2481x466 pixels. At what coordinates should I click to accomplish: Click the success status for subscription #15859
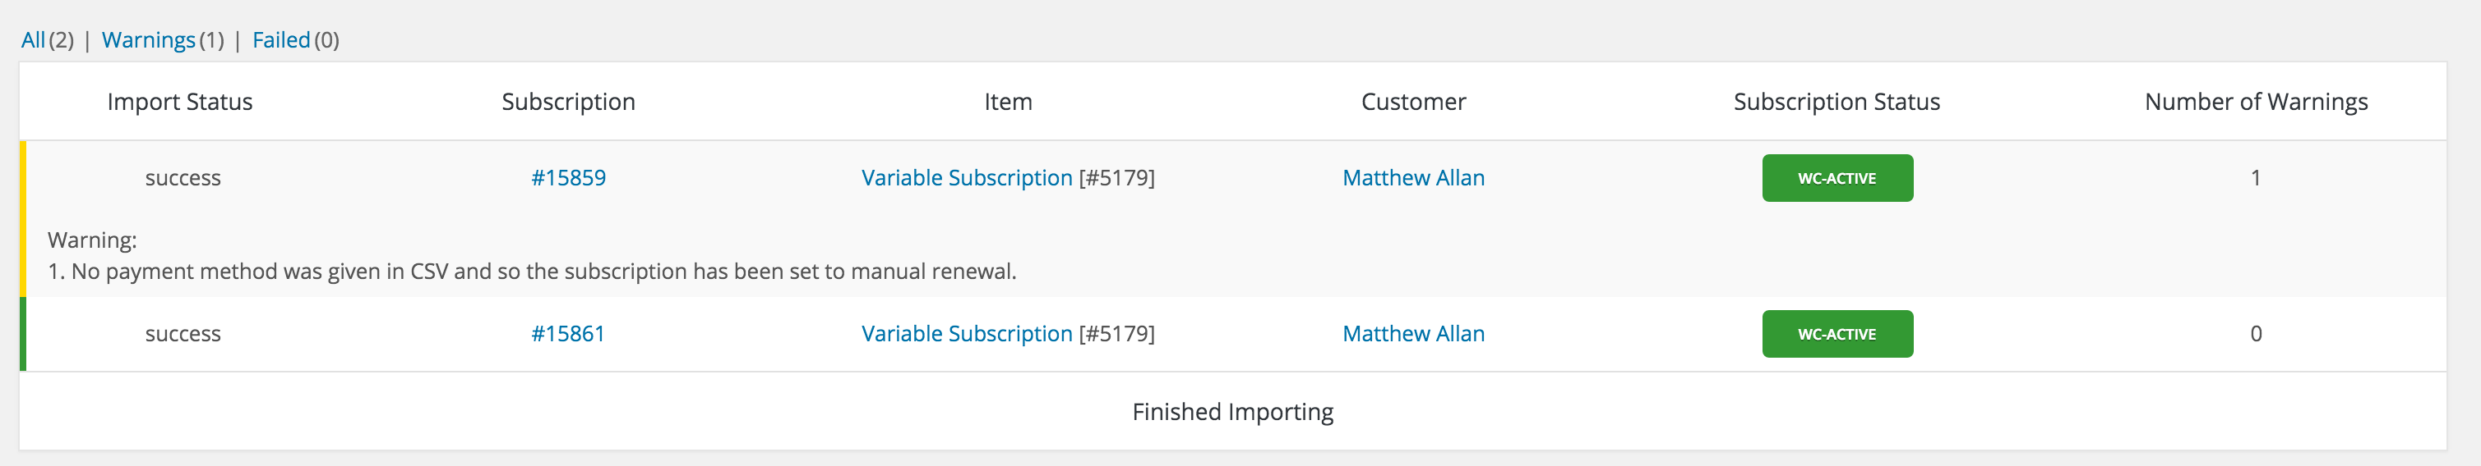tap(183, 178)
